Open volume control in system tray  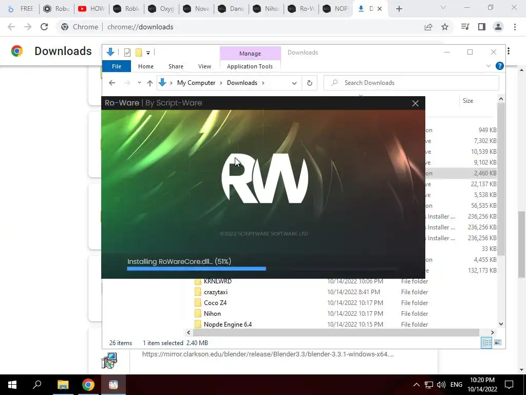coord(441,385)
